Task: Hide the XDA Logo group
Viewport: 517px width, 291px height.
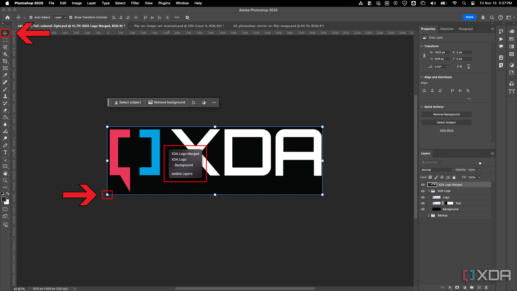Action: pos(423,191)
